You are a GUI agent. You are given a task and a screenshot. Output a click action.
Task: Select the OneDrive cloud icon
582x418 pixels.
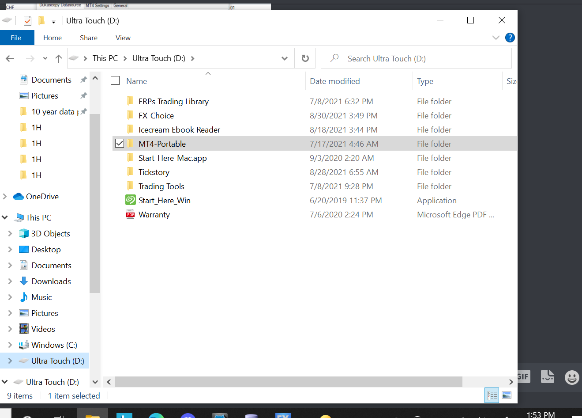[x=19, y=196]
